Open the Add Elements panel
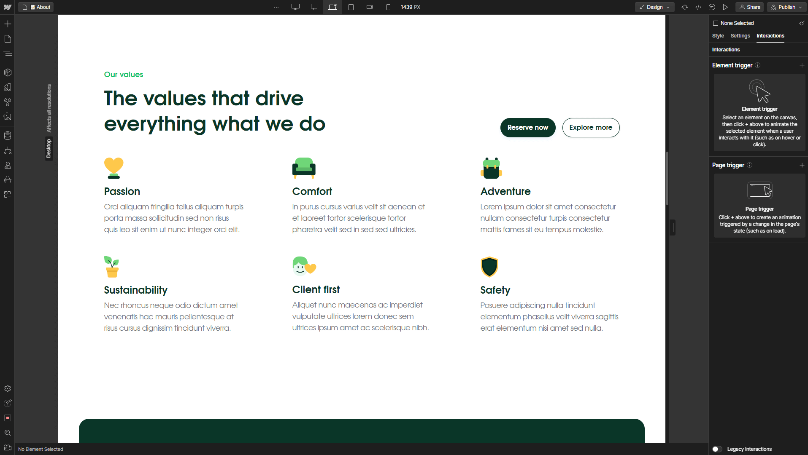This screenshot has height=455, width=808. tap(8, 24)
